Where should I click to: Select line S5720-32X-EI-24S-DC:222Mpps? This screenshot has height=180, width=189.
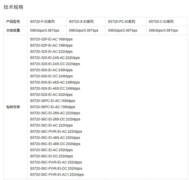click(55, 64)
